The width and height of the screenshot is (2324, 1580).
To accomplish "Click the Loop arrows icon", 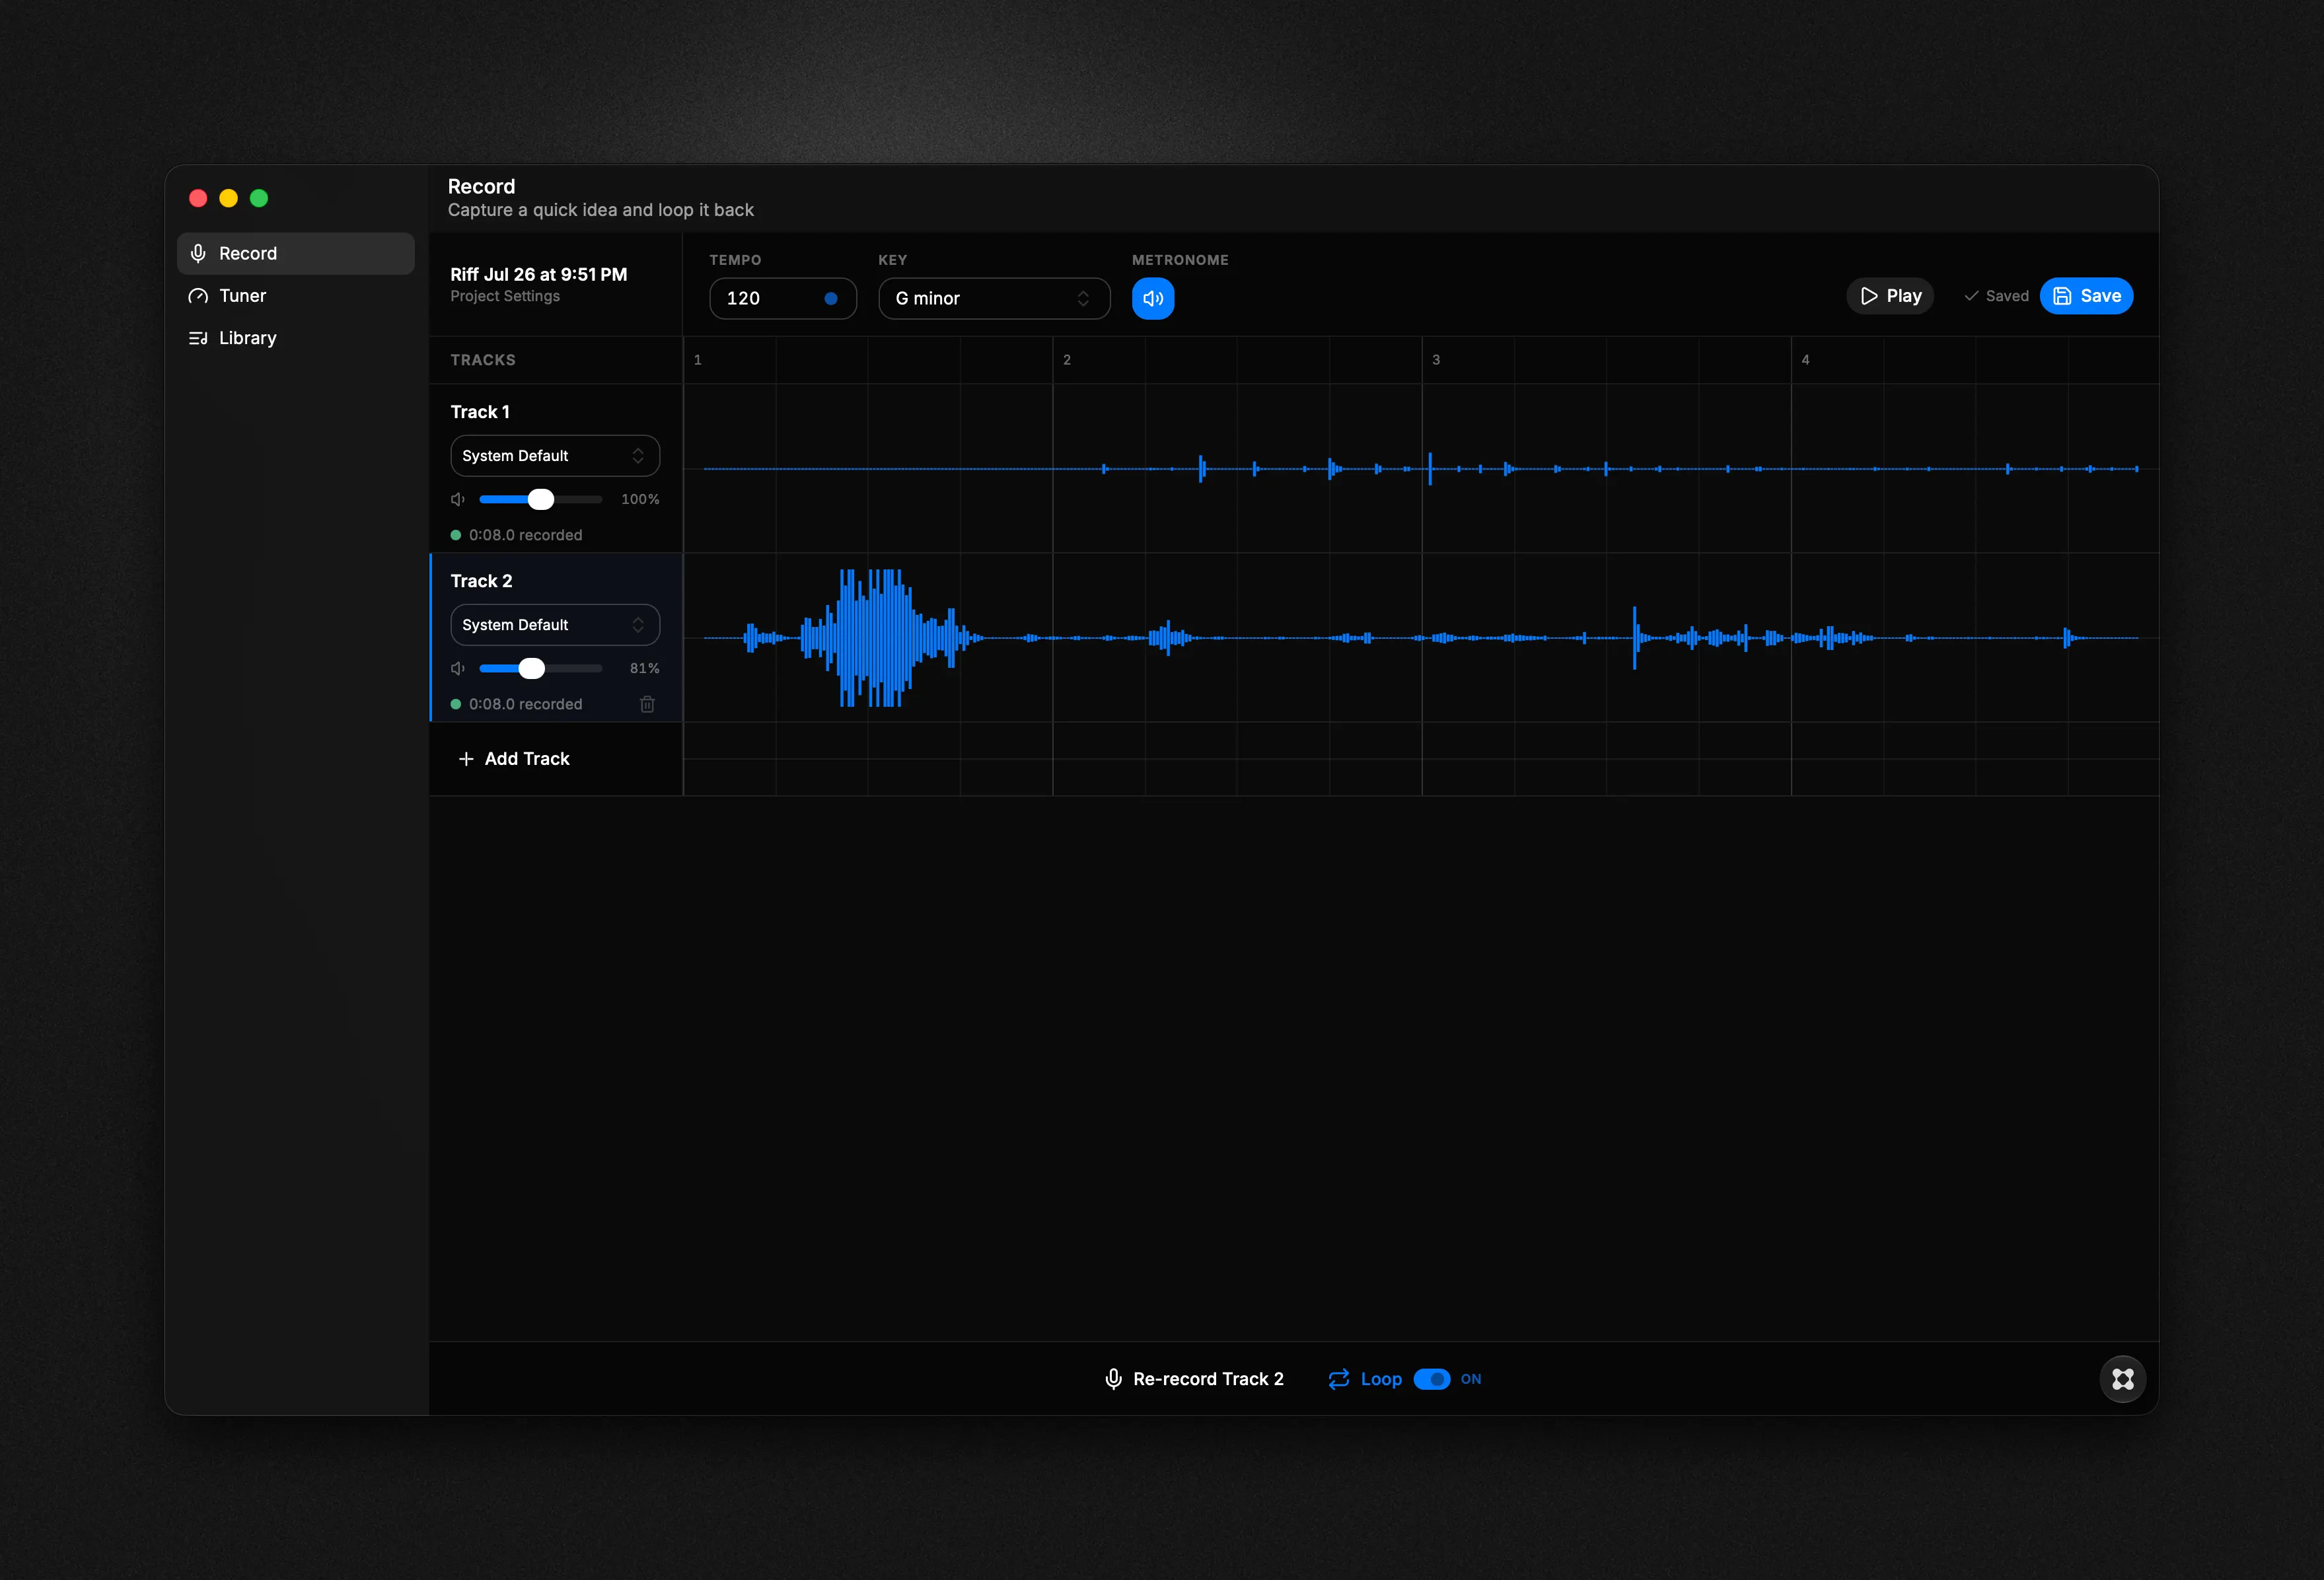I will pyautogui.click(x=1339, y=1379).
